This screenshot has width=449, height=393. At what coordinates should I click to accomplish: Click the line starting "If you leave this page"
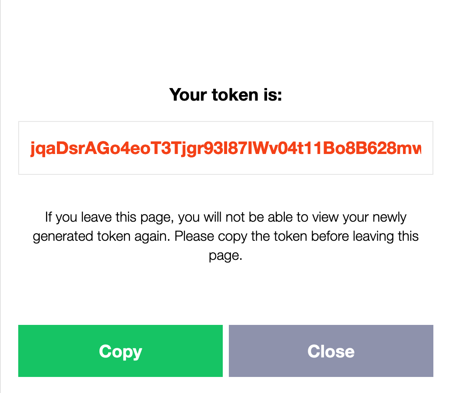225,217
